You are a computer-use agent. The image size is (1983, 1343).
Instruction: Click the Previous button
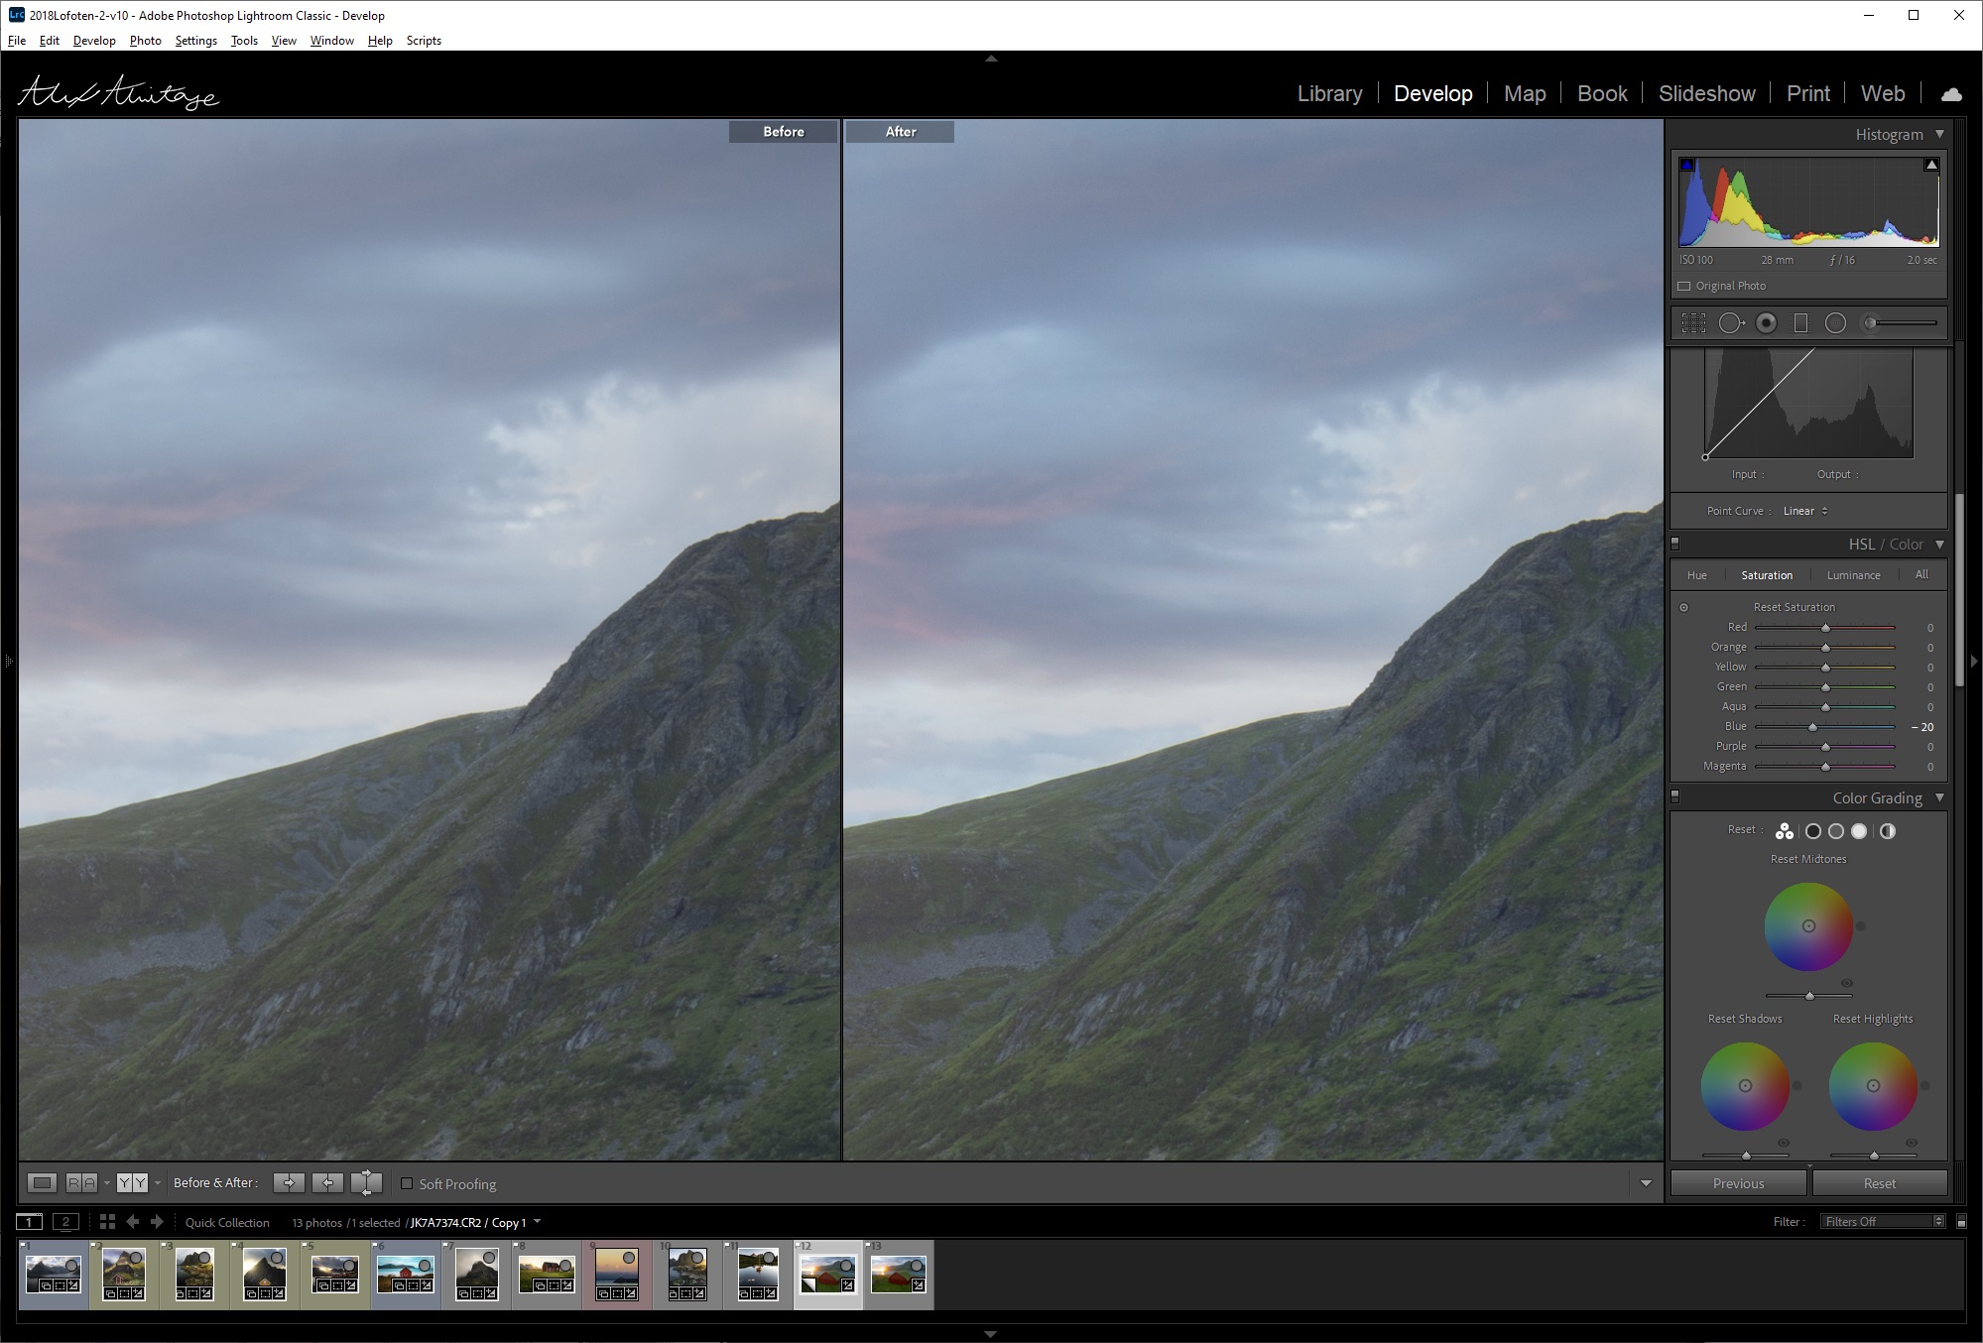[x=1738, y=1183]
